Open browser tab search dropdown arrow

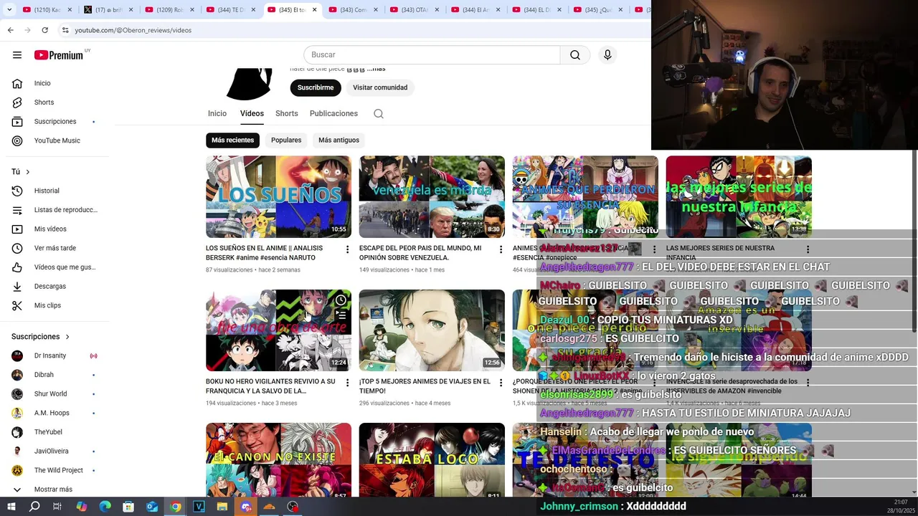9,10
